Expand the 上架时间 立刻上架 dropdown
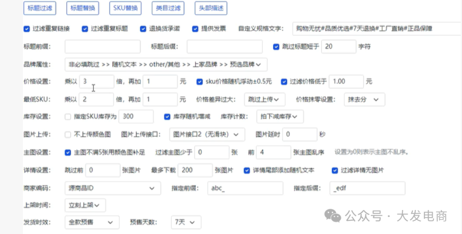 pyautogui.click(x=85, y=205)
